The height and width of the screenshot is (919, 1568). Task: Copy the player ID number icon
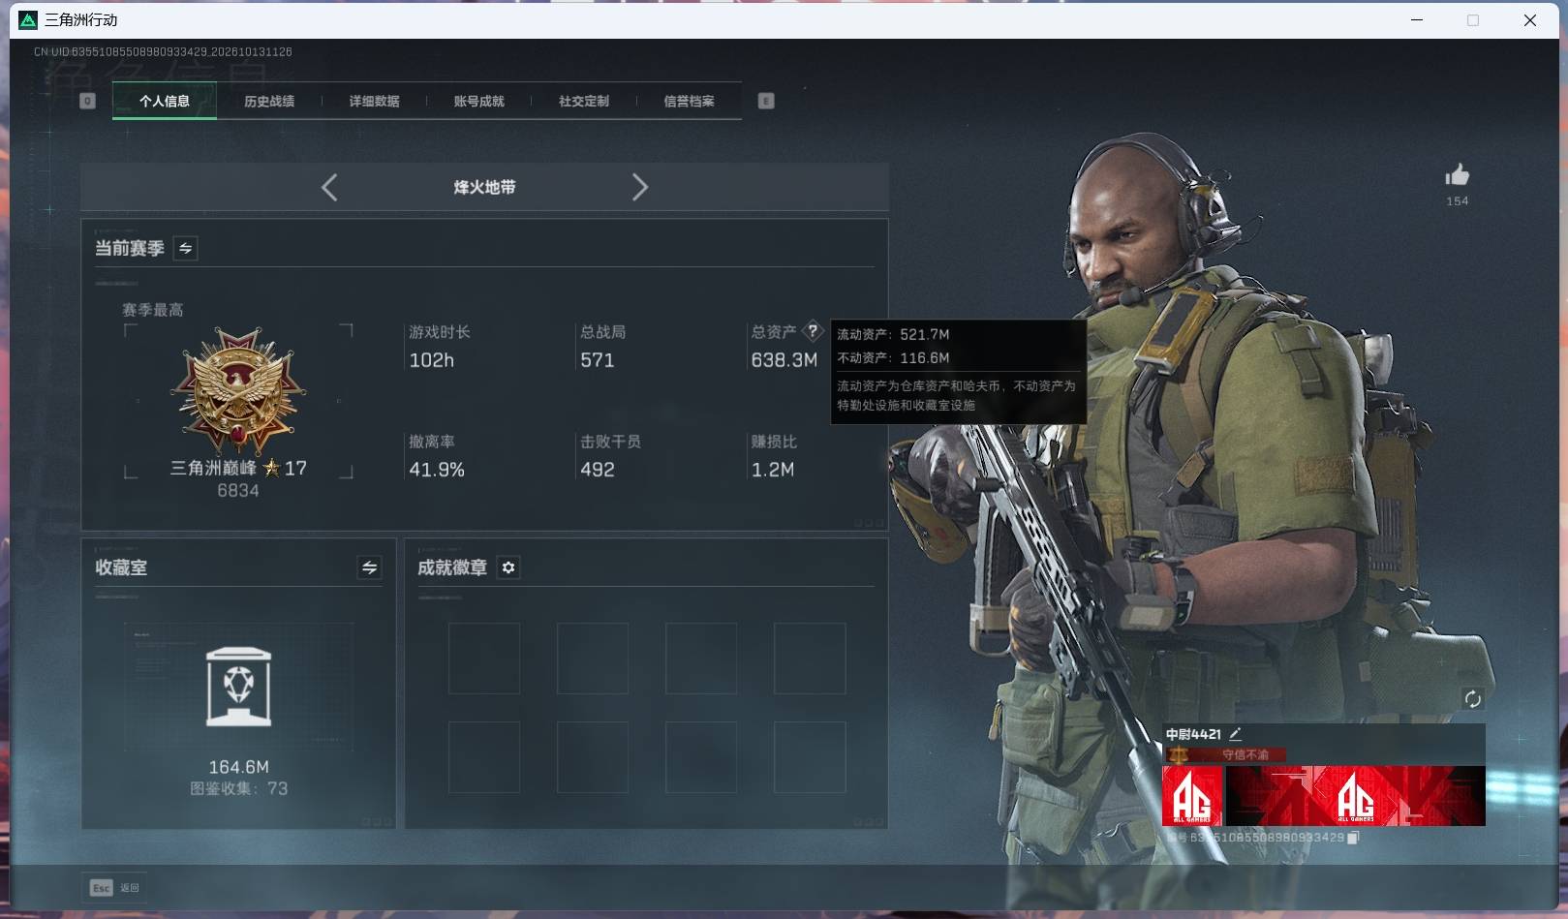coord(1353,838)
